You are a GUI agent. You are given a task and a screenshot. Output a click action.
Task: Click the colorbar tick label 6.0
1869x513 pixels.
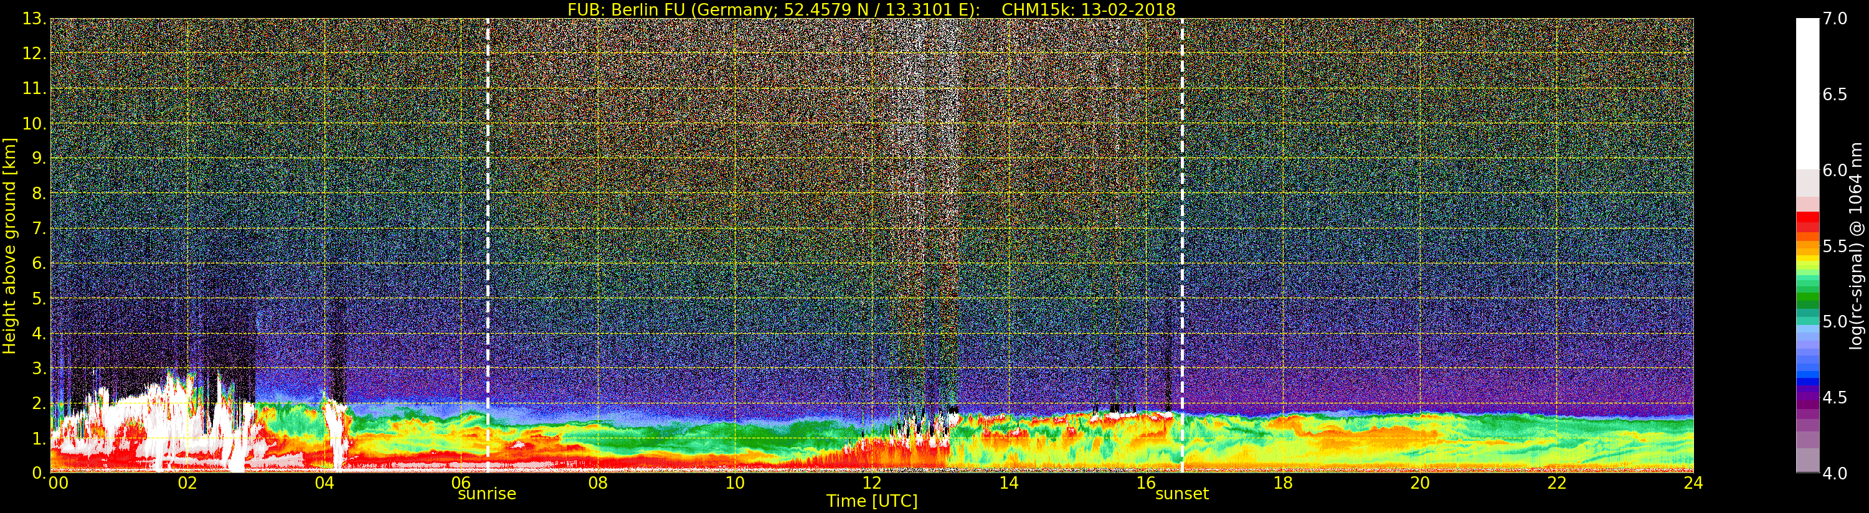(x=1835, y=170)
